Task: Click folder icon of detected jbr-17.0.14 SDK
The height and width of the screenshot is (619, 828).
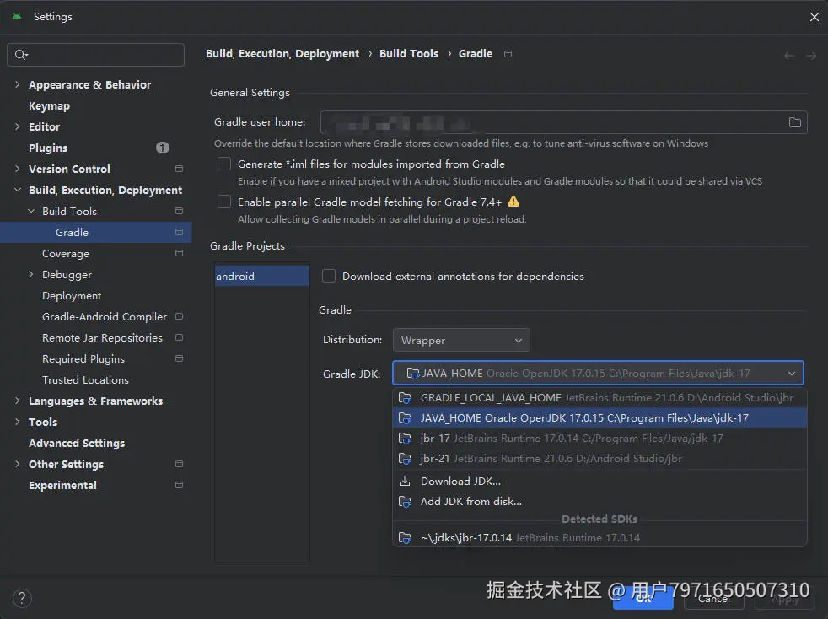Action: coord(405,538)
